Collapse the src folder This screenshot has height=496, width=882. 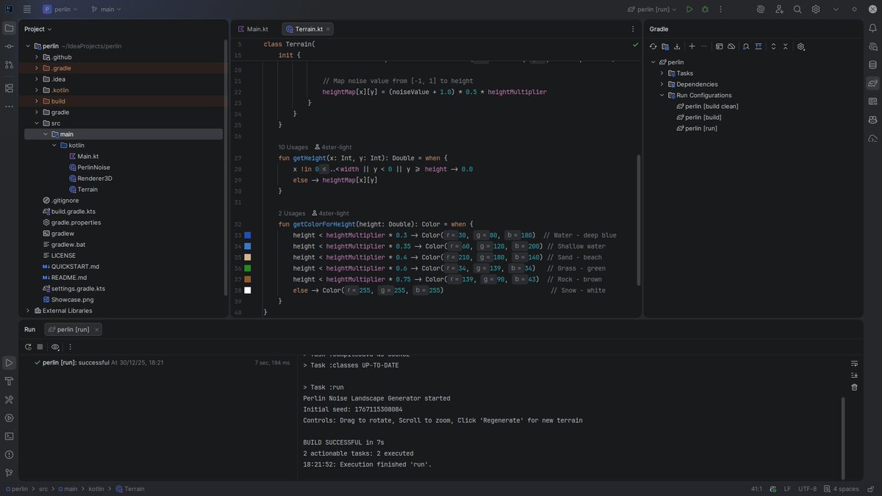[36, 123]
